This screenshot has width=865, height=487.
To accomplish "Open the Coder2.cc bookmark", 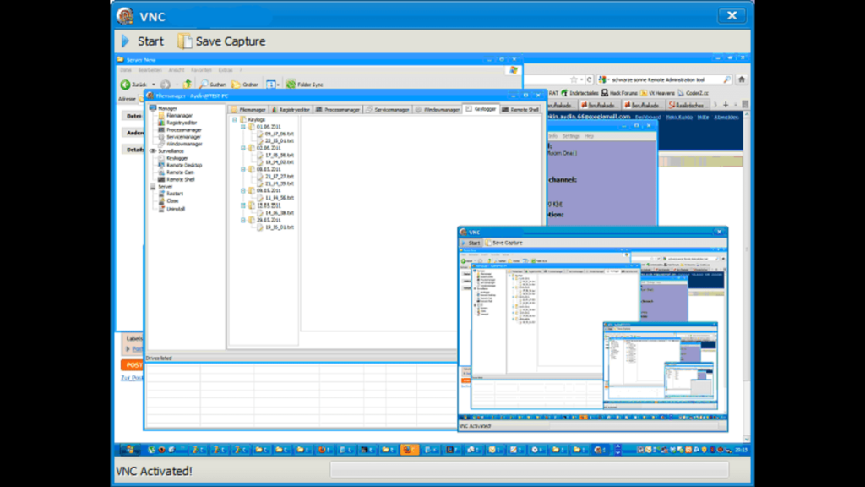I will 694,93.
